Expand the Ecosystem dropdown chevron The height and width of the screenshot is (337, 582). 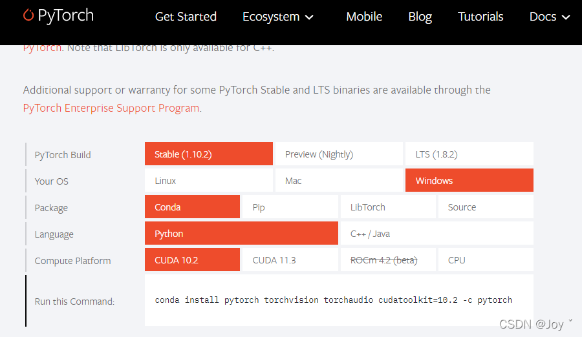point(309,17)
